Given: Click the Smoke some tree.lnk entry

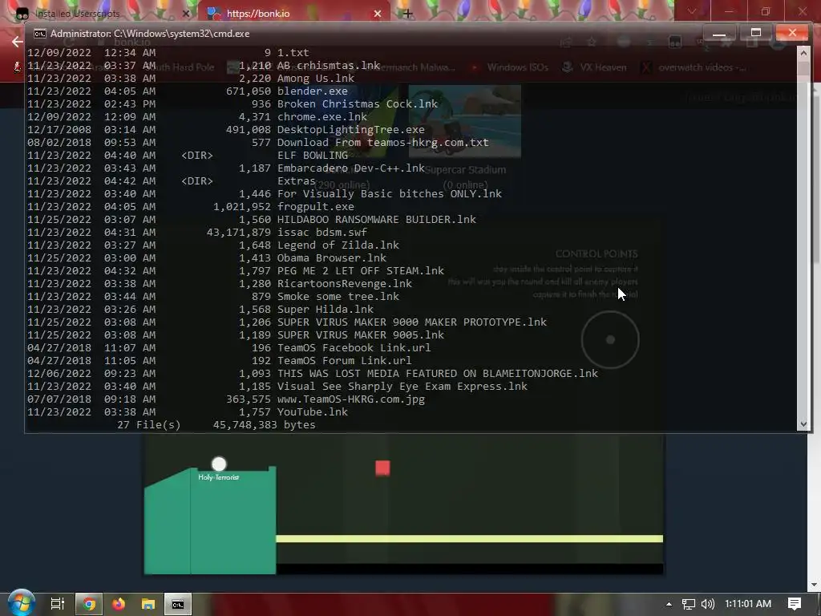Looking at the screenshot, I should pos(338,297).
